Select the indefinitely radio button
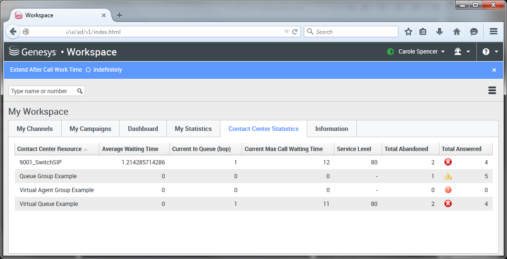 click(88, 70)
